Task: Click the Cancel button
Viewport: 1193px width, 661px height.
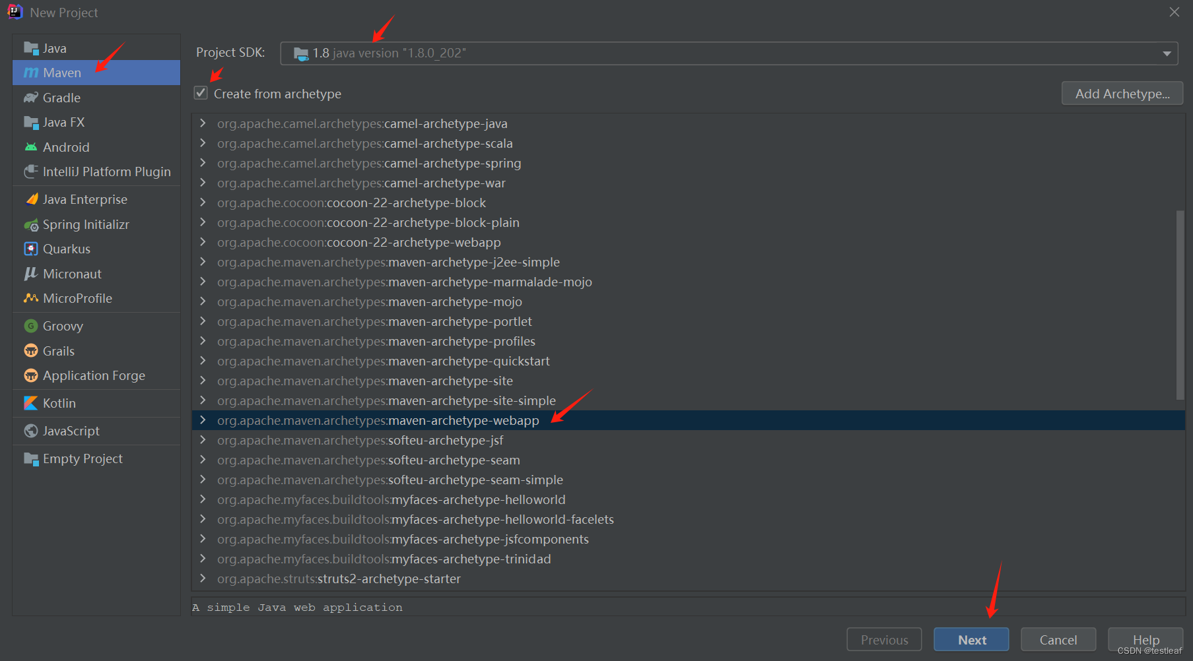Action: point(1058,639)
